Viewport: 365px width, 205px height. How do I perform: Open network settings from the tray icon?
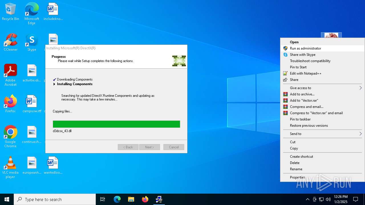321,199
